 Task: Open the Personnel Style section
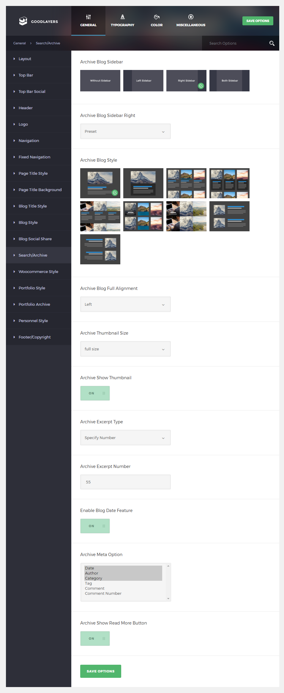[x=39, y=321]
